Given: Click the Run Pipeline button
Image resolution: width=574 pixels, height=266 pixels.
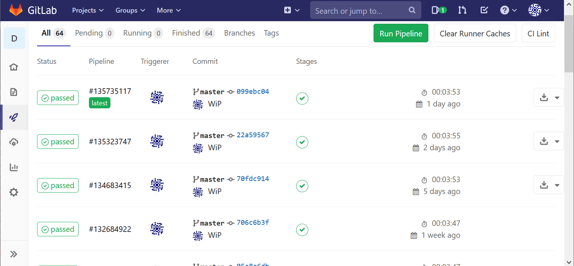Looking at the screenshot, I should point(401,33).
